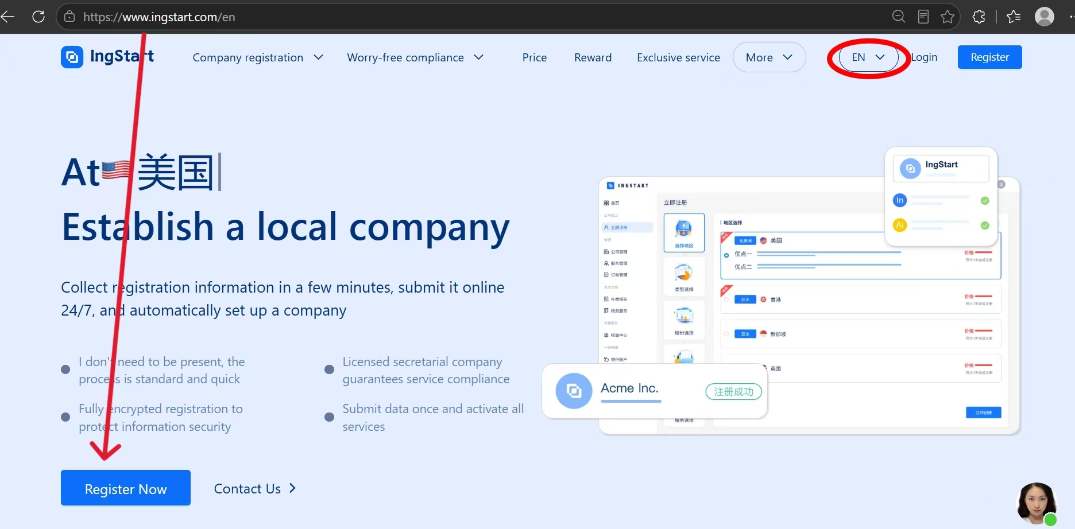
Task: Open the favorites list icon
Action: click(1014, 17)
